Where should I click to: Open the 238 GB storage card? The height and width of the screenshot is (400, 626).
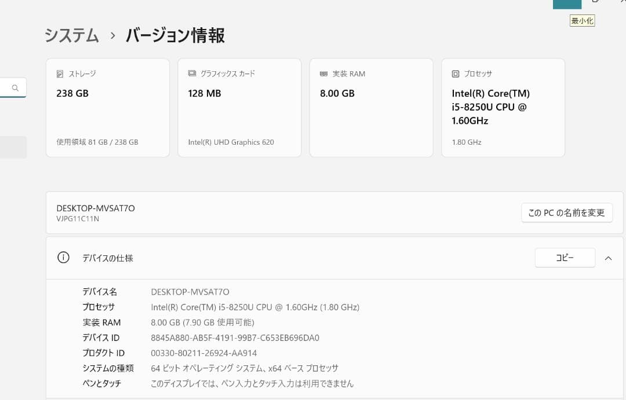pos(107,108)
